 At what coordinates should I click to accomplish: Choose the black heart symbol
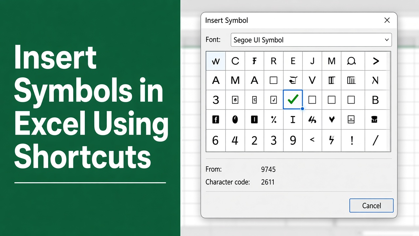(x=332, y=120)
